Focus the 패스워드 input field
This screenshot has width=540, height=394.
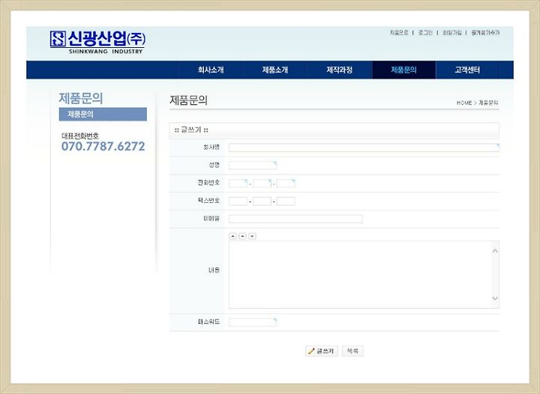(x=253, y=322)
